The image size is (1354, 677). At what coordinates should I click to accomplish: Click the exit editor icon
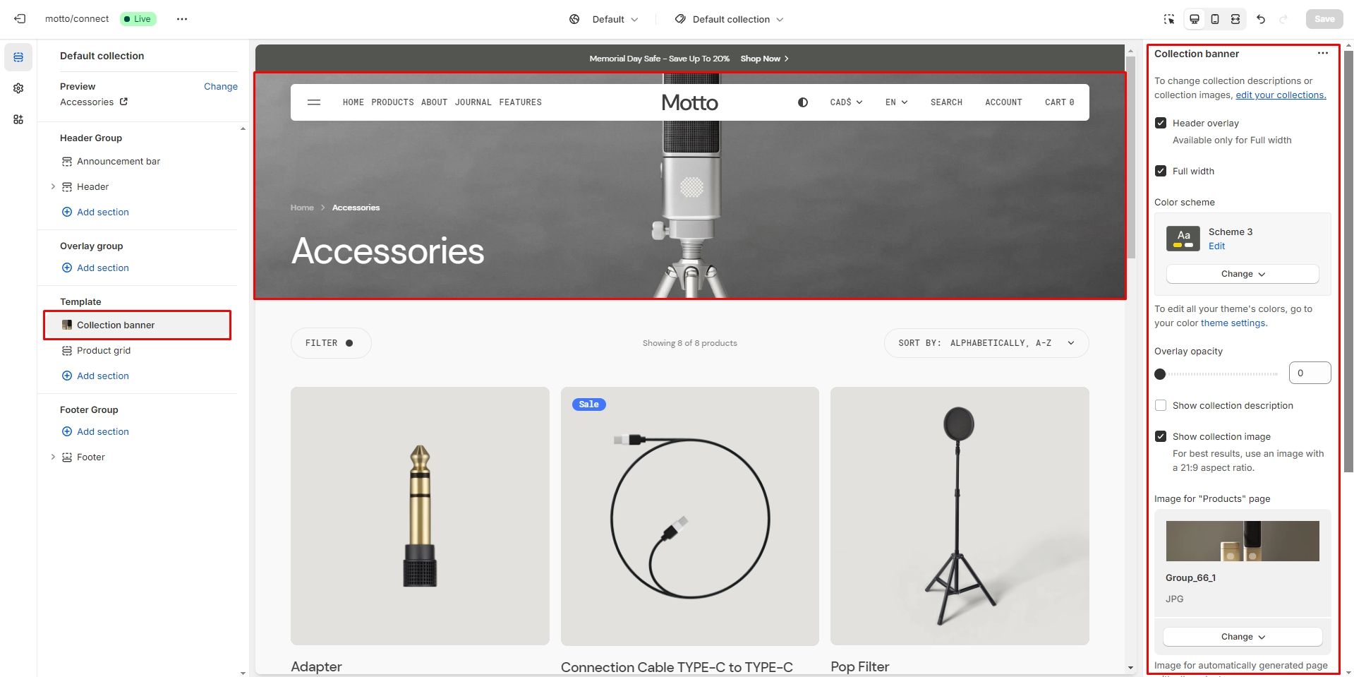pos(20,19)
